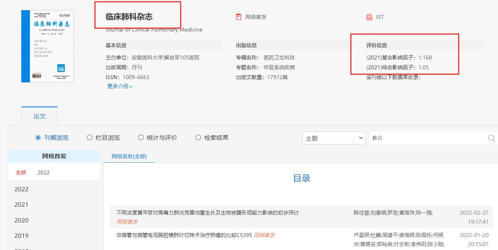Select the 检索结果 radio button

[197, 137]
